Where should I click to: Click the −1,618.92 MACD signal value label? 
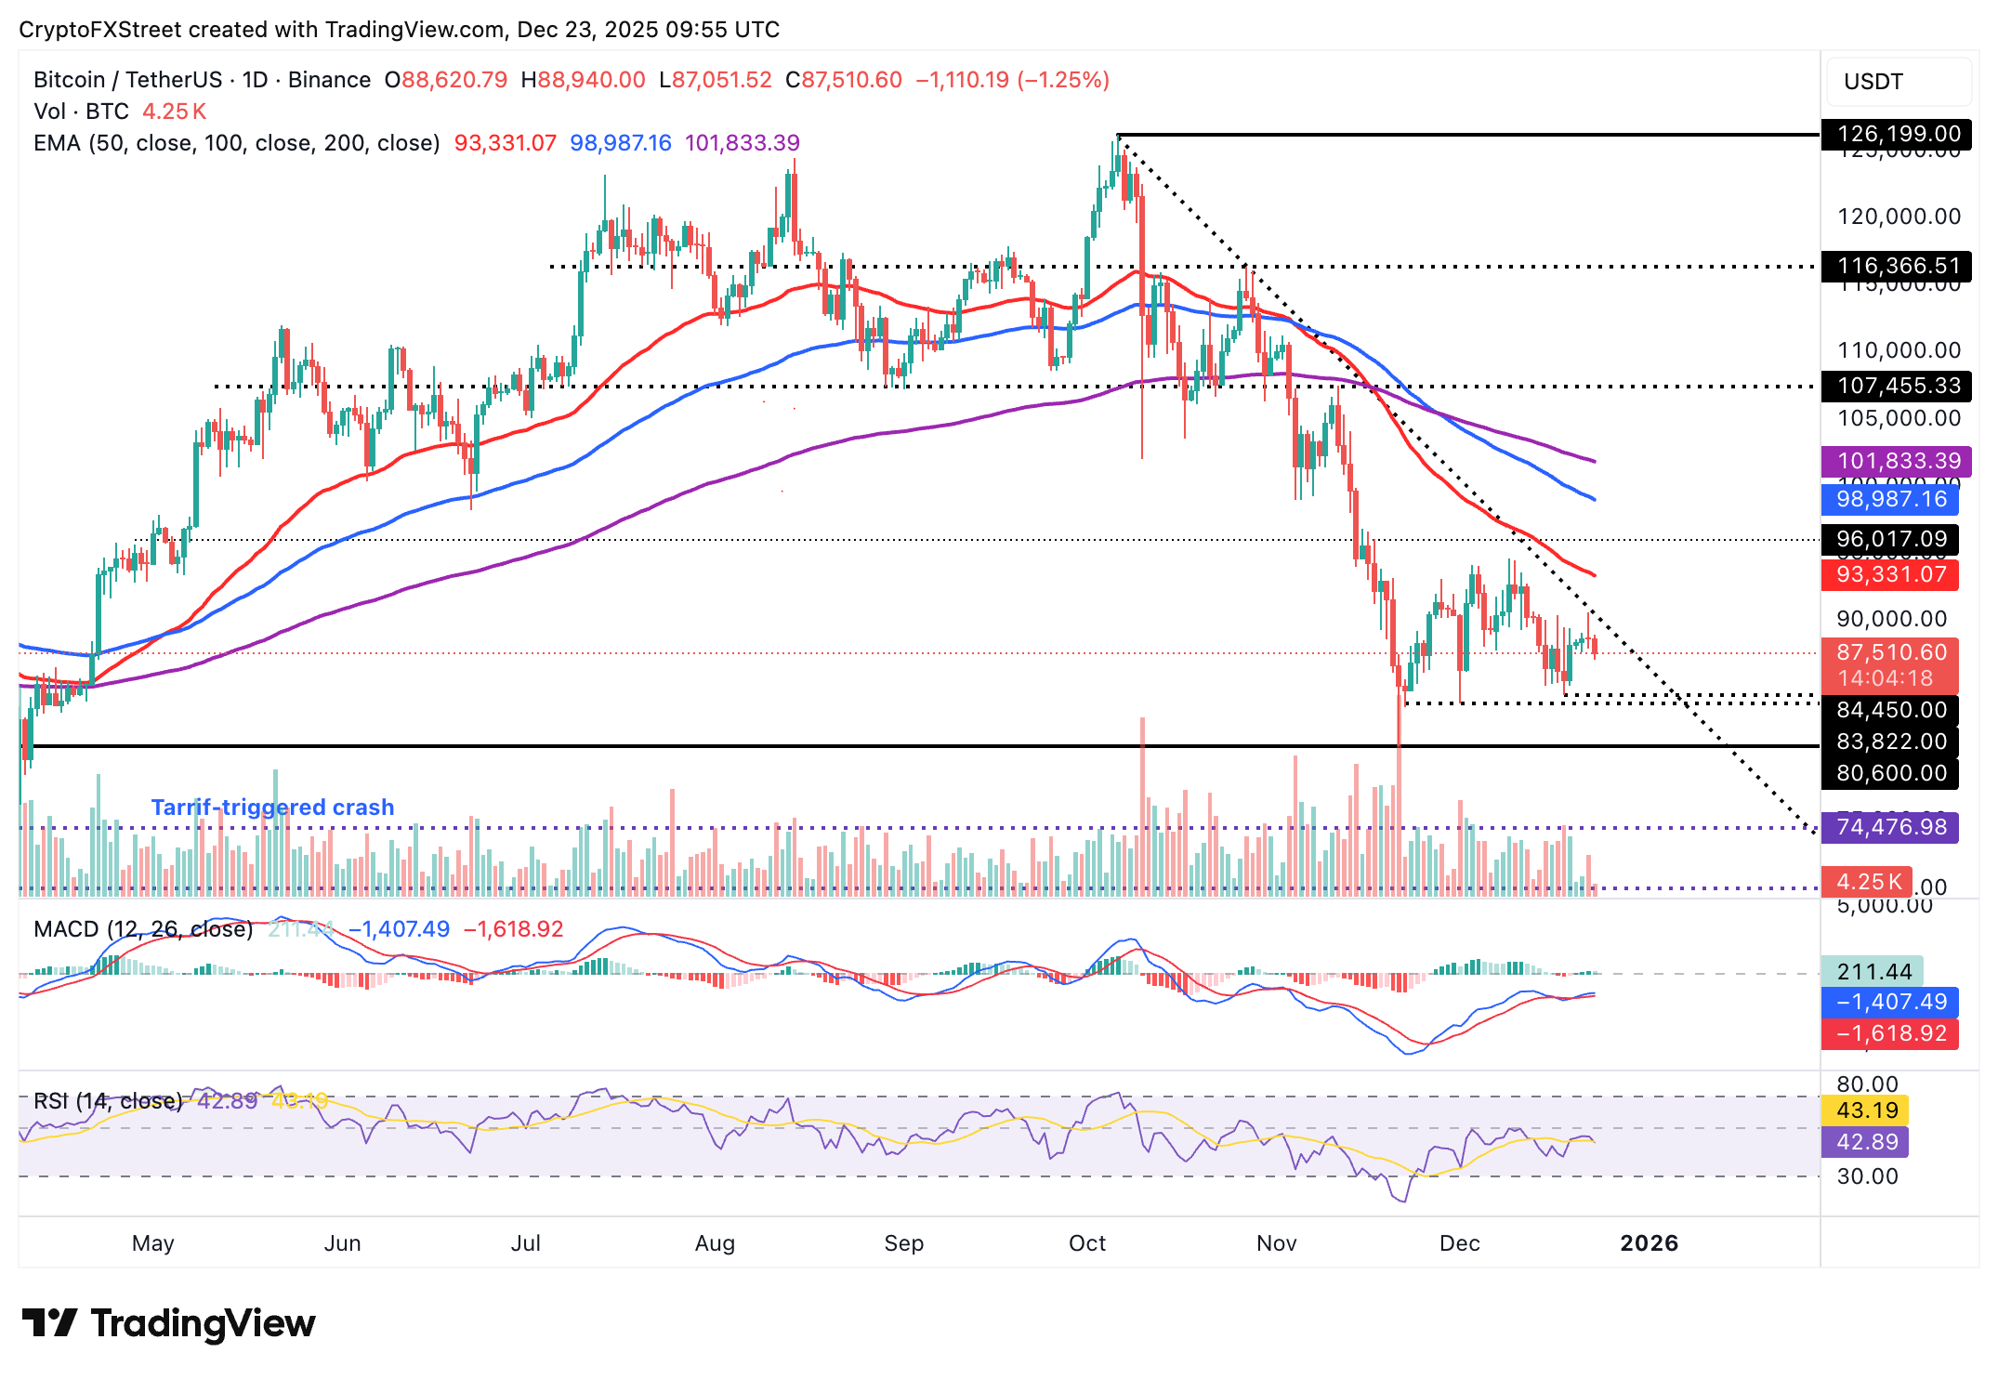tap(1890, 1034)
